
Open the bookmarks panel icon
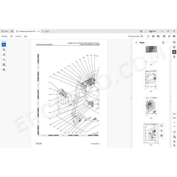pos(174,47)
